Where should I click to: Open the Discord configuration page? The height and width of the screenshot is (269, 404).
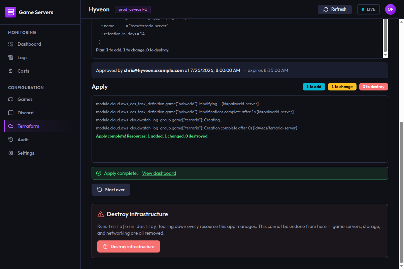tap(40, 113)
